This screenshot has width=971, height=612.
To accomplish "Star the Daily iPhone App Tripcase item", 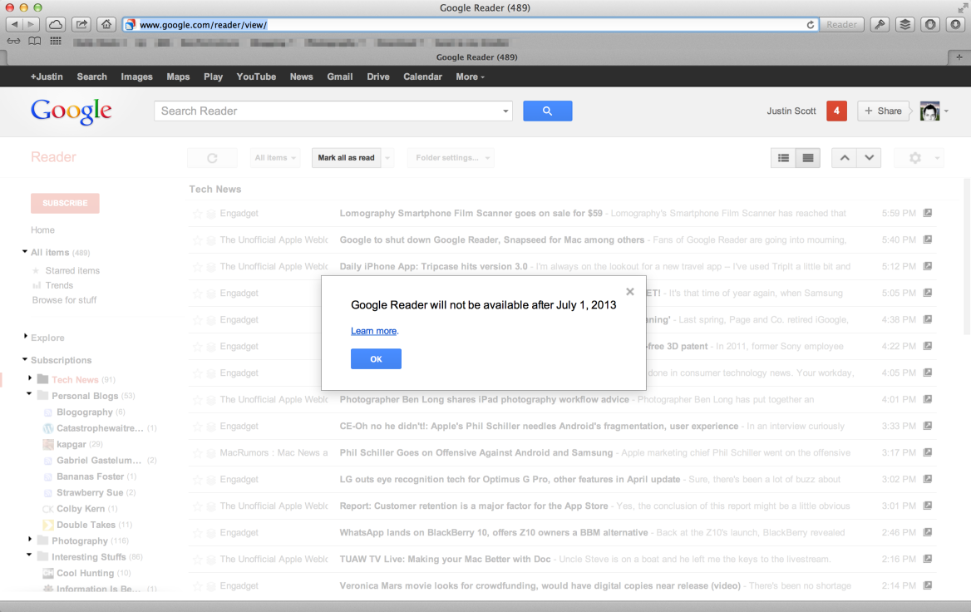I will tap(198, 267).
